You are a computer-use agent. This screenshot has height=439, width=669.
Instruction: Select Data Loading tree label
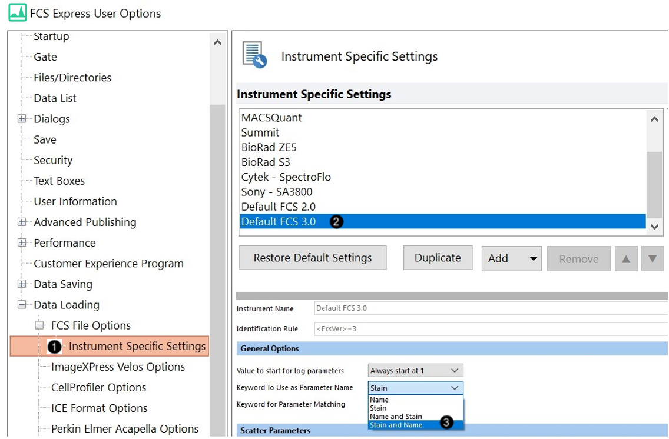click(67, 305)
